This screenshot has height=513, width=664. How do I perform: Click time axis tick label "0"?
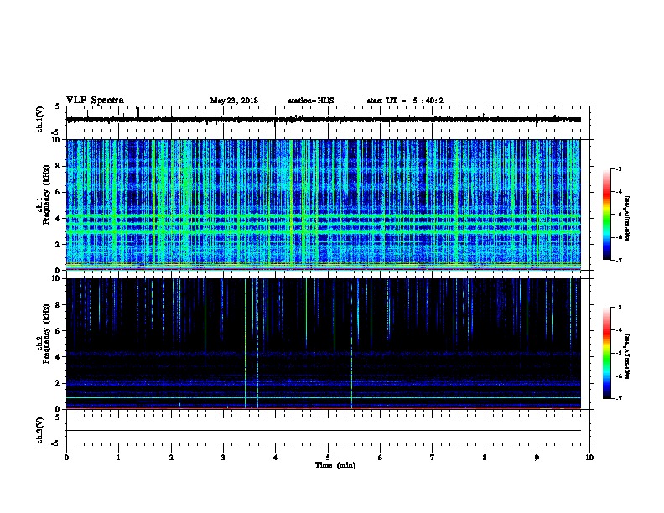click(66, 458)
